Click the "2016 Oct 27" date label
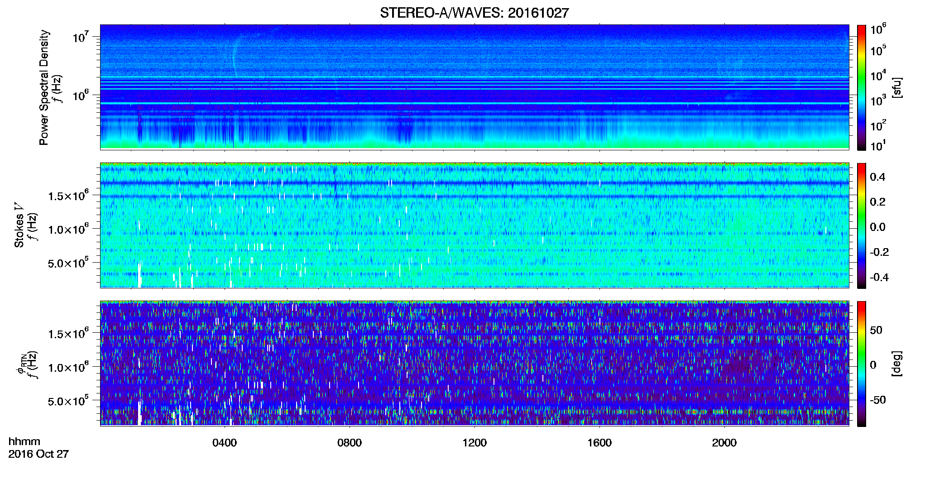The width and height of the screenshot is (949, 489). tap(38, 454)
